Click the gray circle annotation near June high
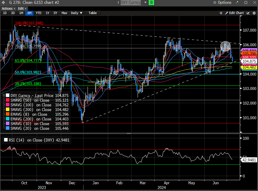The image size is (258, 191). tap(225, 46)
